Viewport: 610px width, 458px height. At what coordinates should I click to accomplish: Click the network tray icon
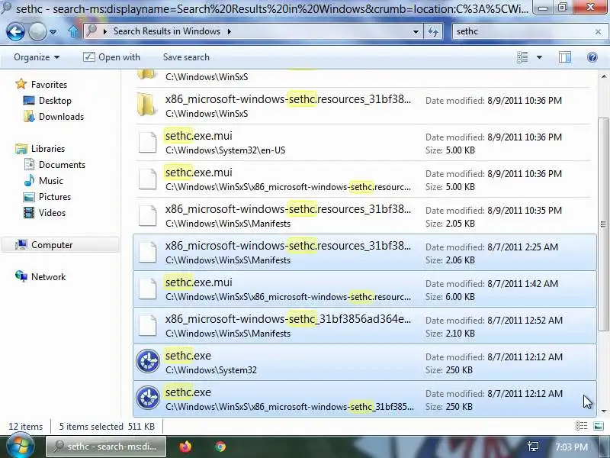point(533,447)
